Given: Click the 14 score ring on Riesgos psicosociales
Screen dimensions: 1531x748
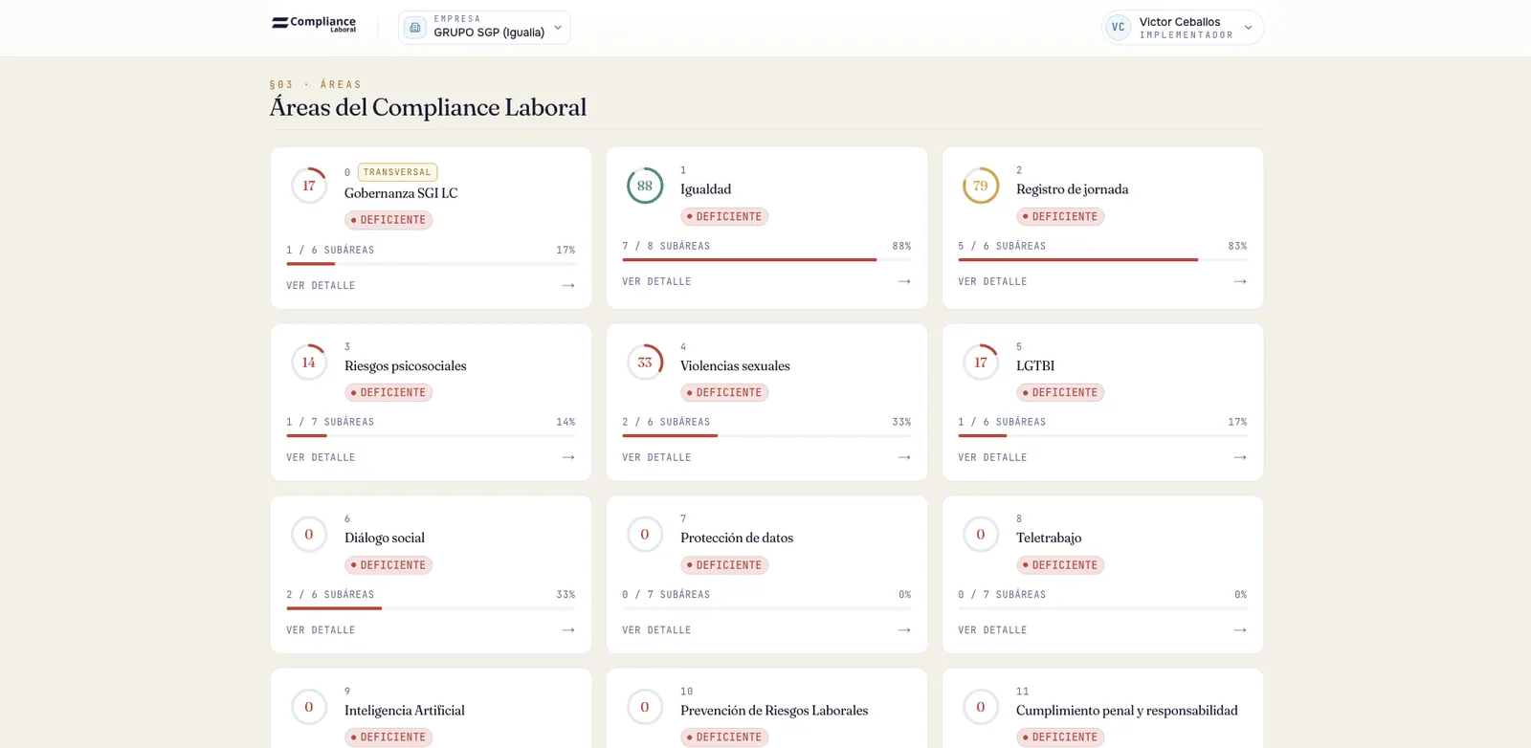Looking at the screenshot, I should coord(309,363).
